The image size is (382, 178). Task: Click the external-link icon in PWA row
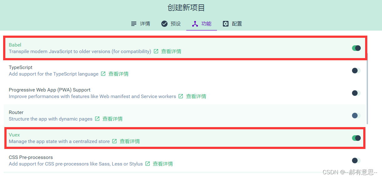181,96
